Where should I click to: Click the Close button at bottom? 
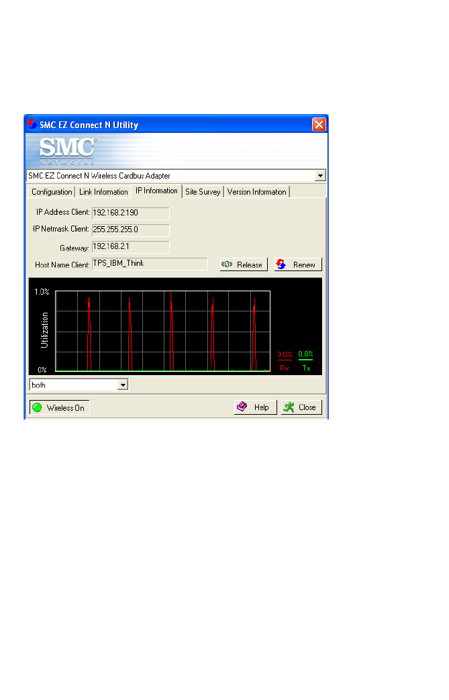301,407
